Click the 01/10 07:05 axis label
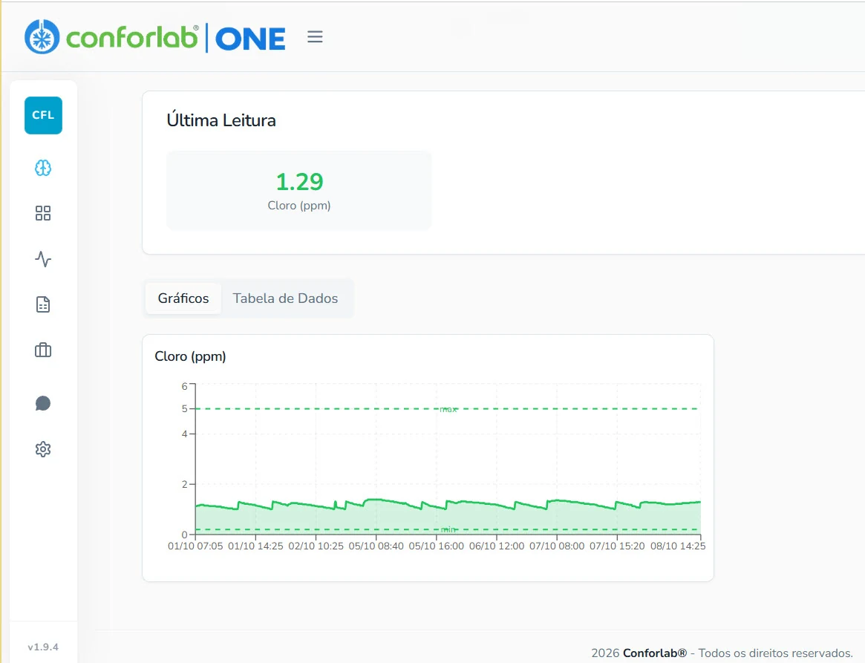 pos(195,546)
